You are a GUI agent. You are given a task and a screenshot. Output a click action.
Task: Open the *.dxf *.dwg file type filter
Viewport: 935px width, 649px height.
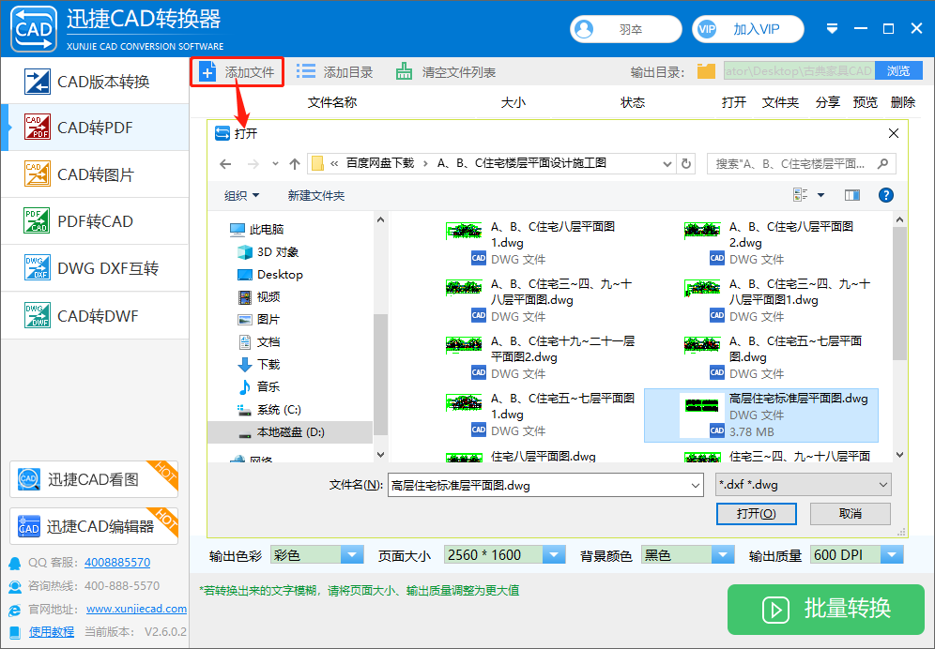click(x=804, y=485)
